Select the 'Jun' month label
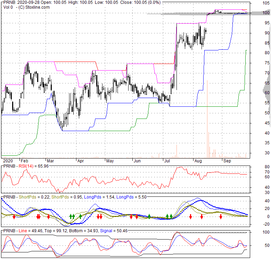 137,161
